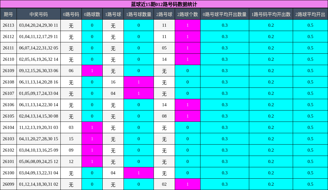Click magenta 0路球数 cell in row 26109
This screenshot has height=190, width=328.
point(92,71)
